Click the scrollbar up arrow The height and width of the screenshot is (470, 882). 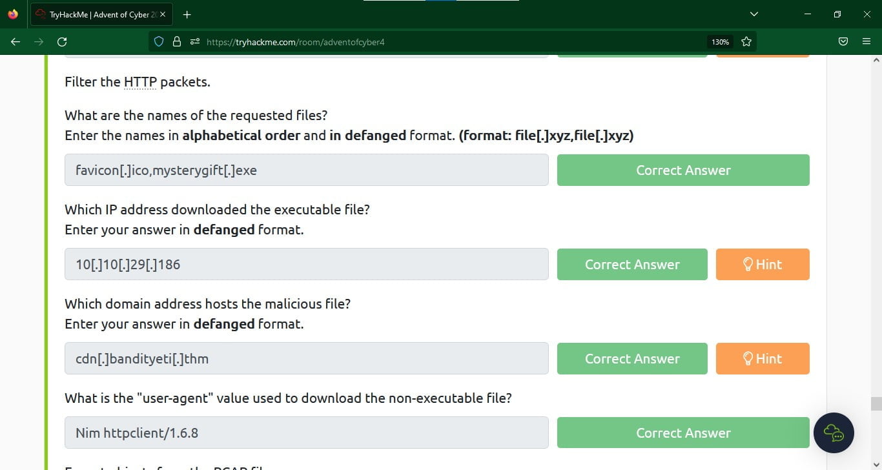pos(876,60)
